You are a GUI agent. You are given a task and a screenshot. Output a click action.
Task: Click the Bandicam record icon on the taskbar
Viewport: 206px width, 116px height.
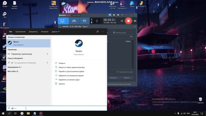(41, 113)
